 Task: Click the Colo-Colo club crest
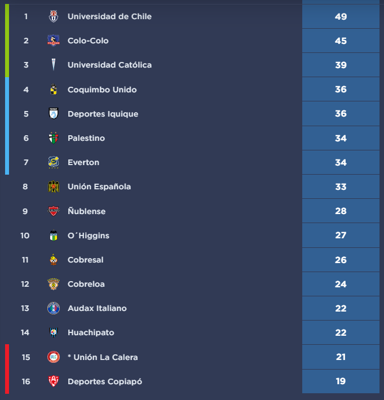(x=54, y=41)
